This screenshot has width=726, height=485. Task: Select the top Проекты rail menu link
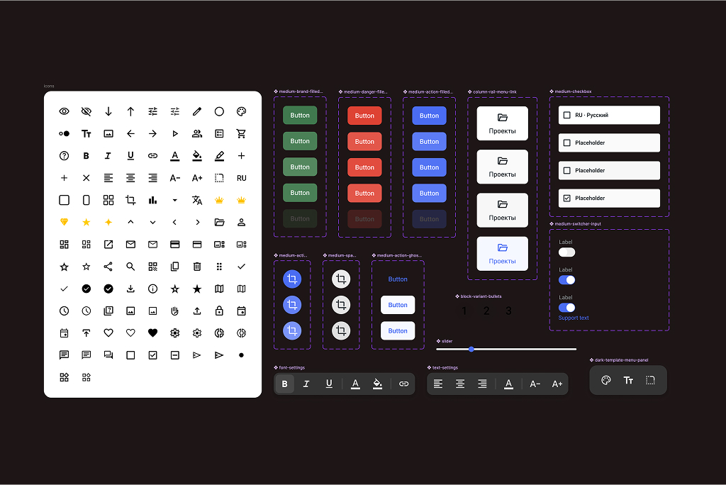coord(502,123)
